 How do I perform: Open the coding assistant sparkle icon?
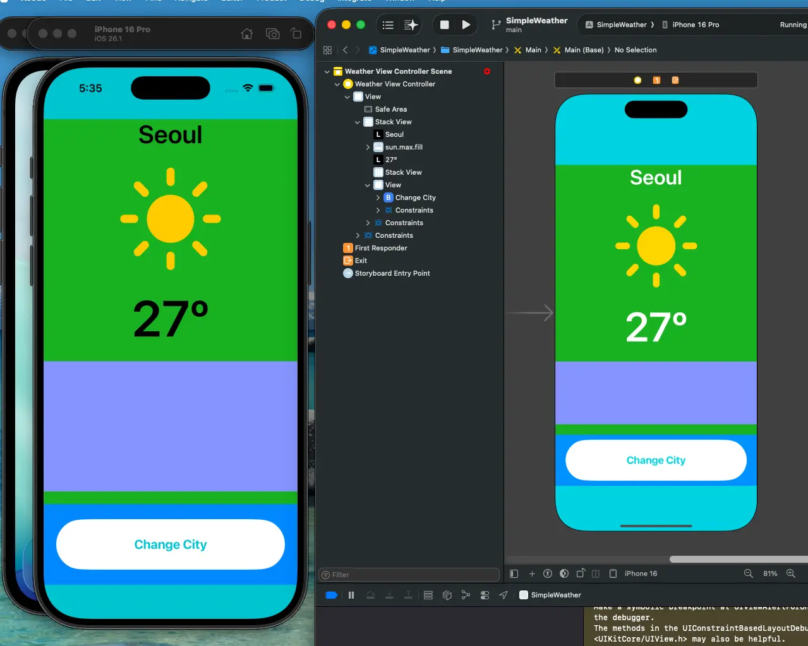click(x=411, y=25)
